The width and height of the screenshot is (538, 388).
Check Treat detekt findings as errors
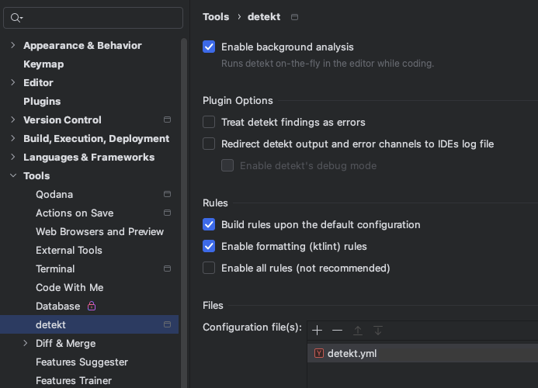click(209, 122)
